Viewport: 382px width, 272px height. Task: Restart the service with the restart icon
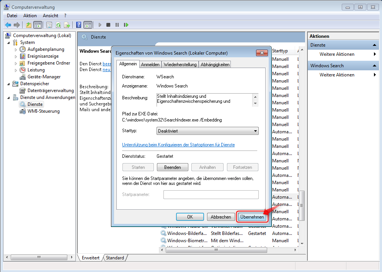pos(126,24)
